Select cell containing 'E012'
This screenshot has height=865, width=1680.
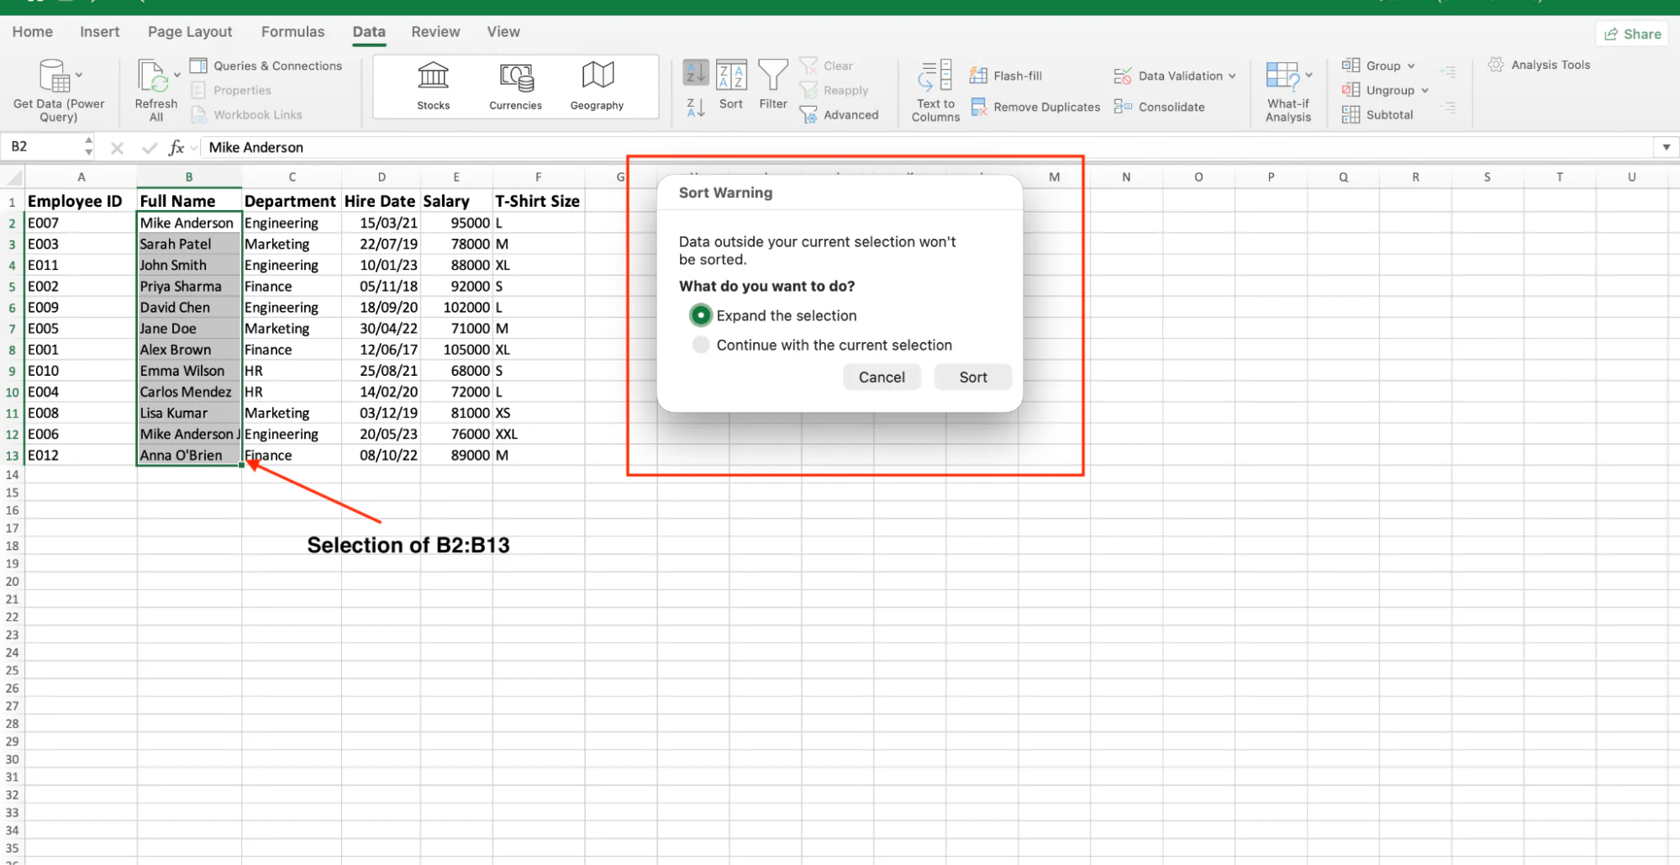point(81,455)
